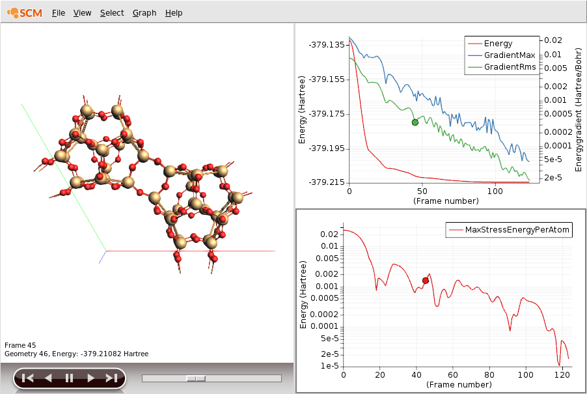Click the 1e-5 tick in bottom graph

tap(329, 365)
